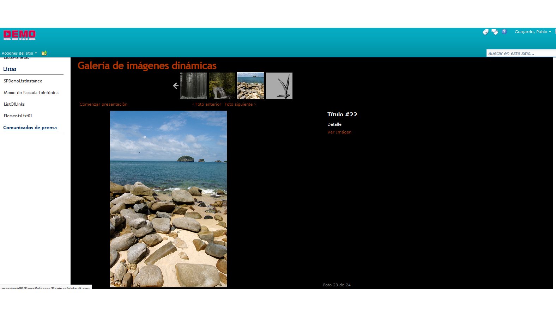Screen dimensions: 556x317
Task: Click the Detalle text
Action: tap(334, 124)
